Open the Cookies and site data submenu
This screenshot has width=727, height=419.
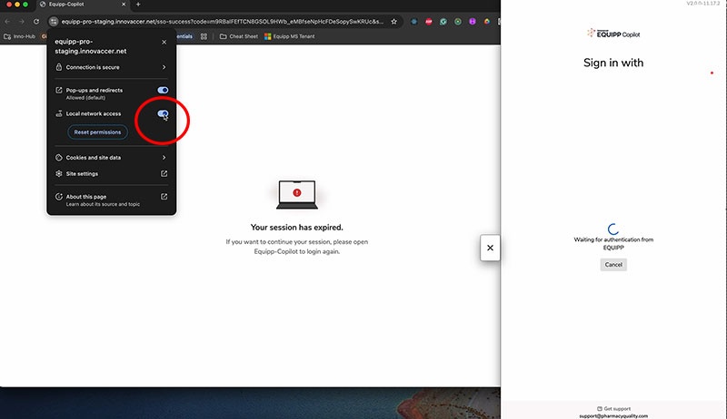pyautogui.click(x=111, y=158)
